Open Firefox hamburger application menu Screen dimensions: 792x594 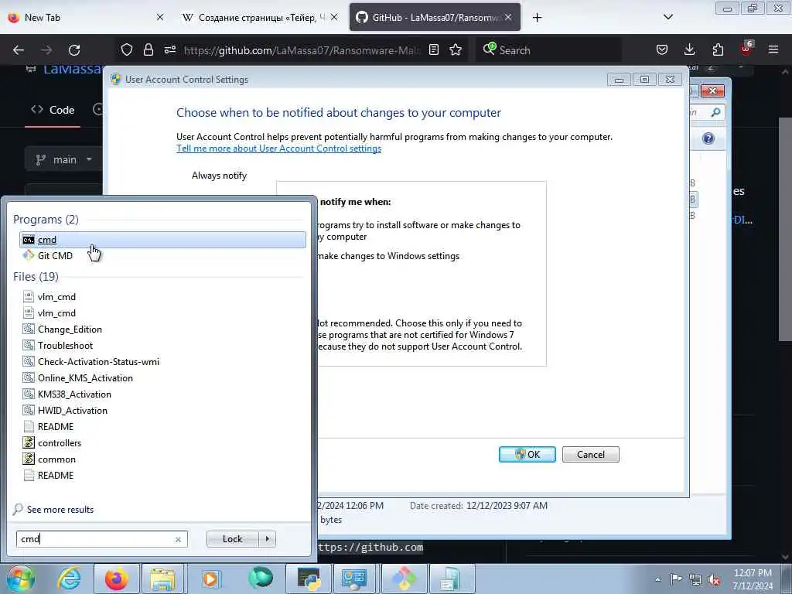click(773, 49)
